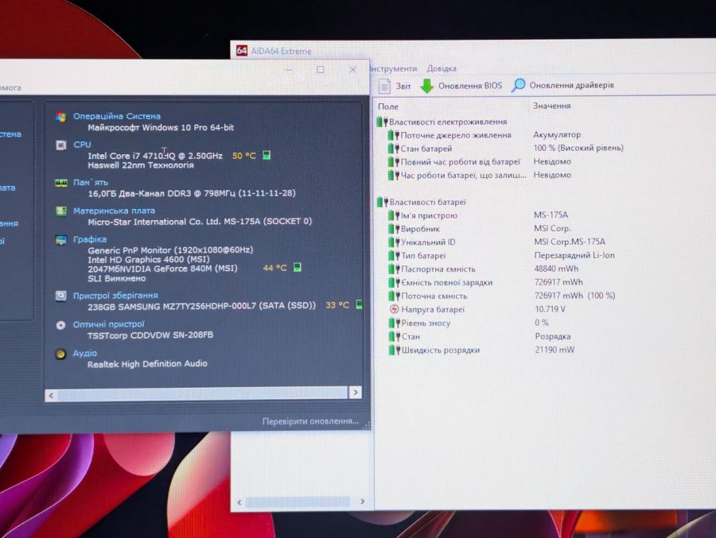Open the Довідка menu in AIDA64
The height and width of the screenshot is (538, 716).
coord(442,68)
